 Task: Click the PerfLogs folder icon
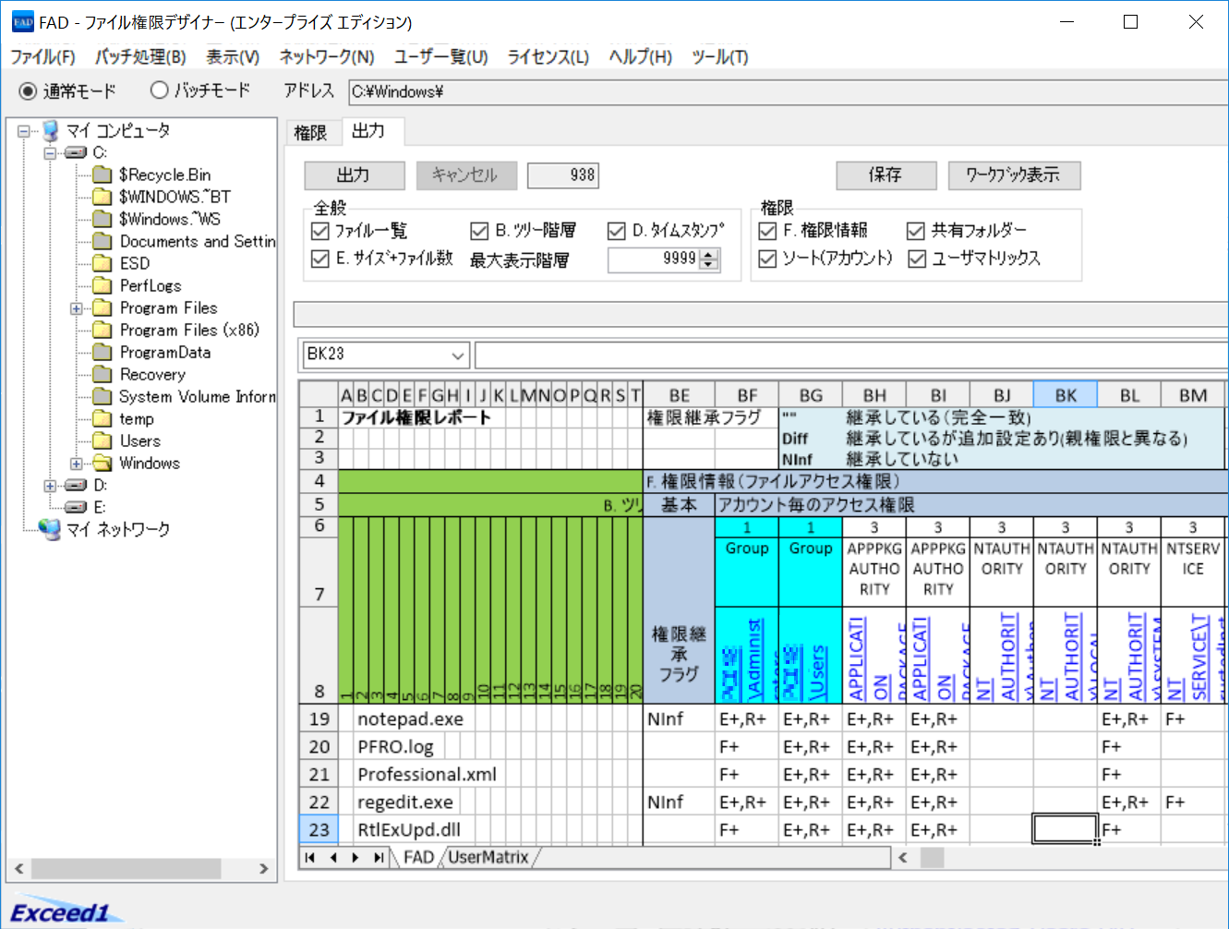point(102,285)
